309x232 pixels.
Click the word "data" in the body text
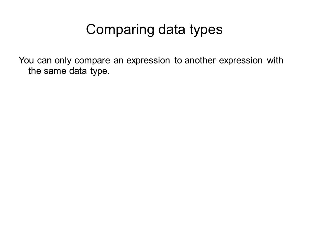(78, 71)
